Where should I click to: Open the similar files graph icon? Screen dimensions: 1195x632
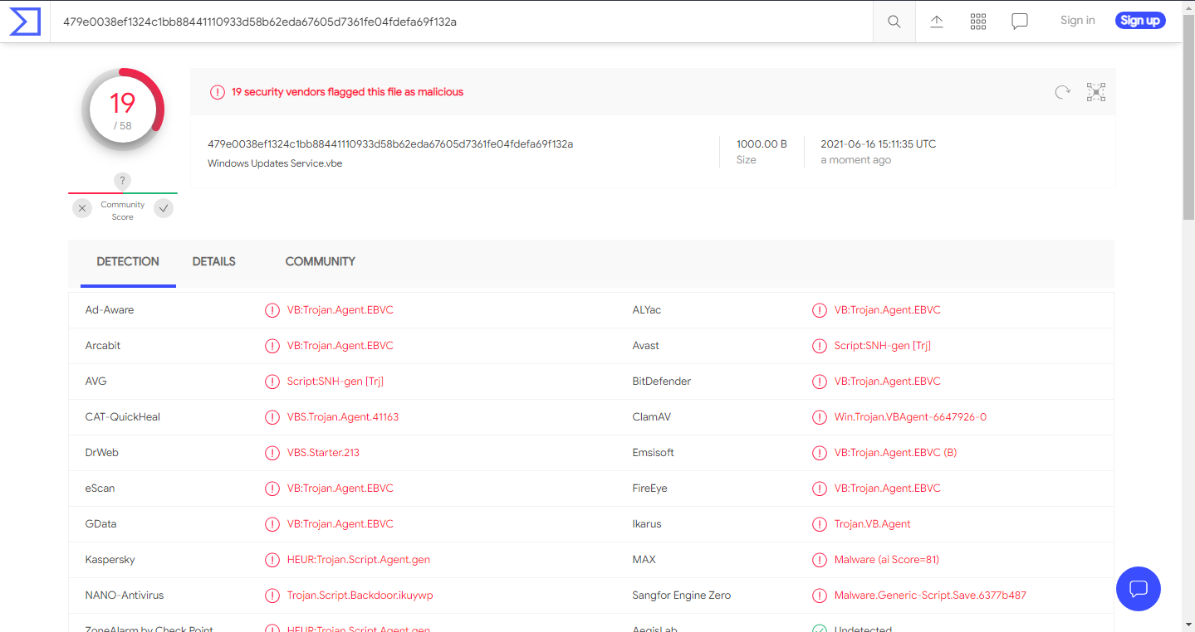[x=1096, y=92]
